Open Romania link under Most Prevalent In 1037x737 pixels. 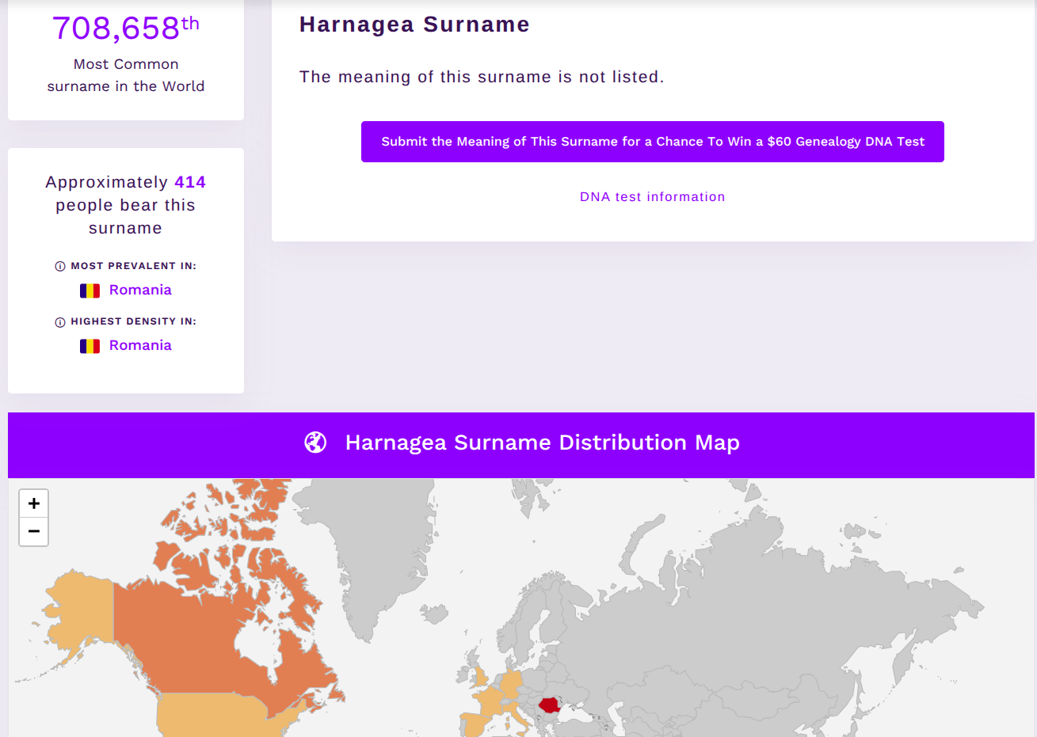pos(140,290)
